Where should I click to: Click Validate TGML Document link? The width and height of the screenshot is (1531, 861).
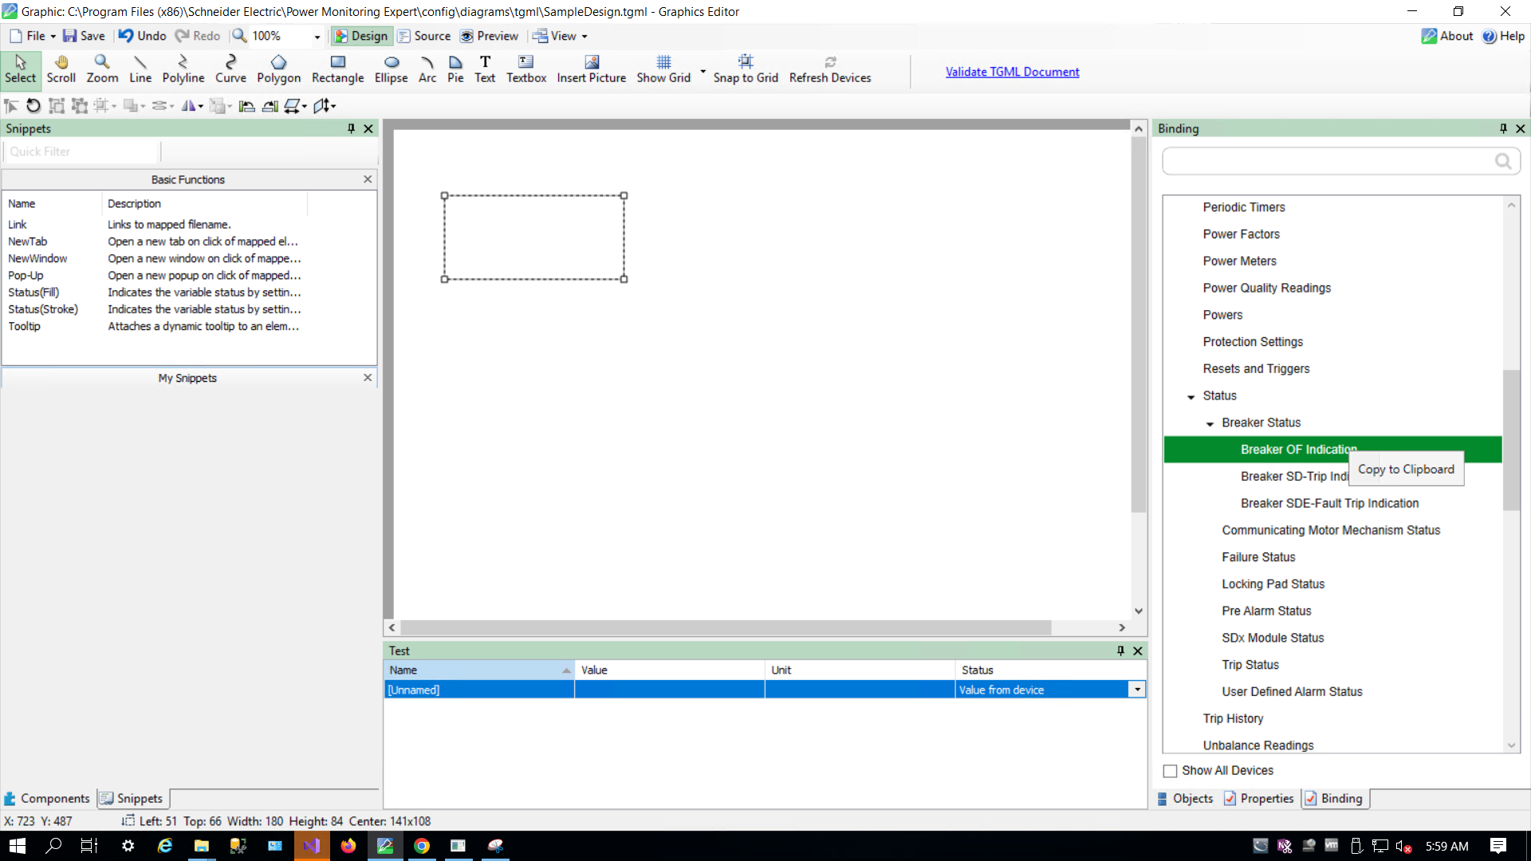coord(1012,72)
